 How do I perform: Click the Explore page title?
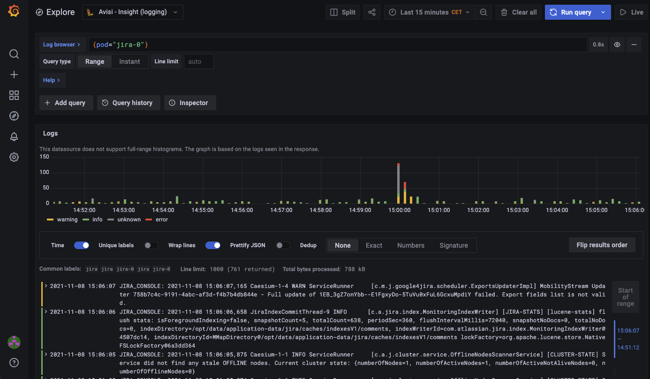click(60, 12)
